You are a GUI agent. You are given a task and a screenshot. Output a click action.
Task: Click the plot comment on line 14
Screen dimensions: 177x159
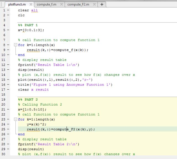click(76, 75)
